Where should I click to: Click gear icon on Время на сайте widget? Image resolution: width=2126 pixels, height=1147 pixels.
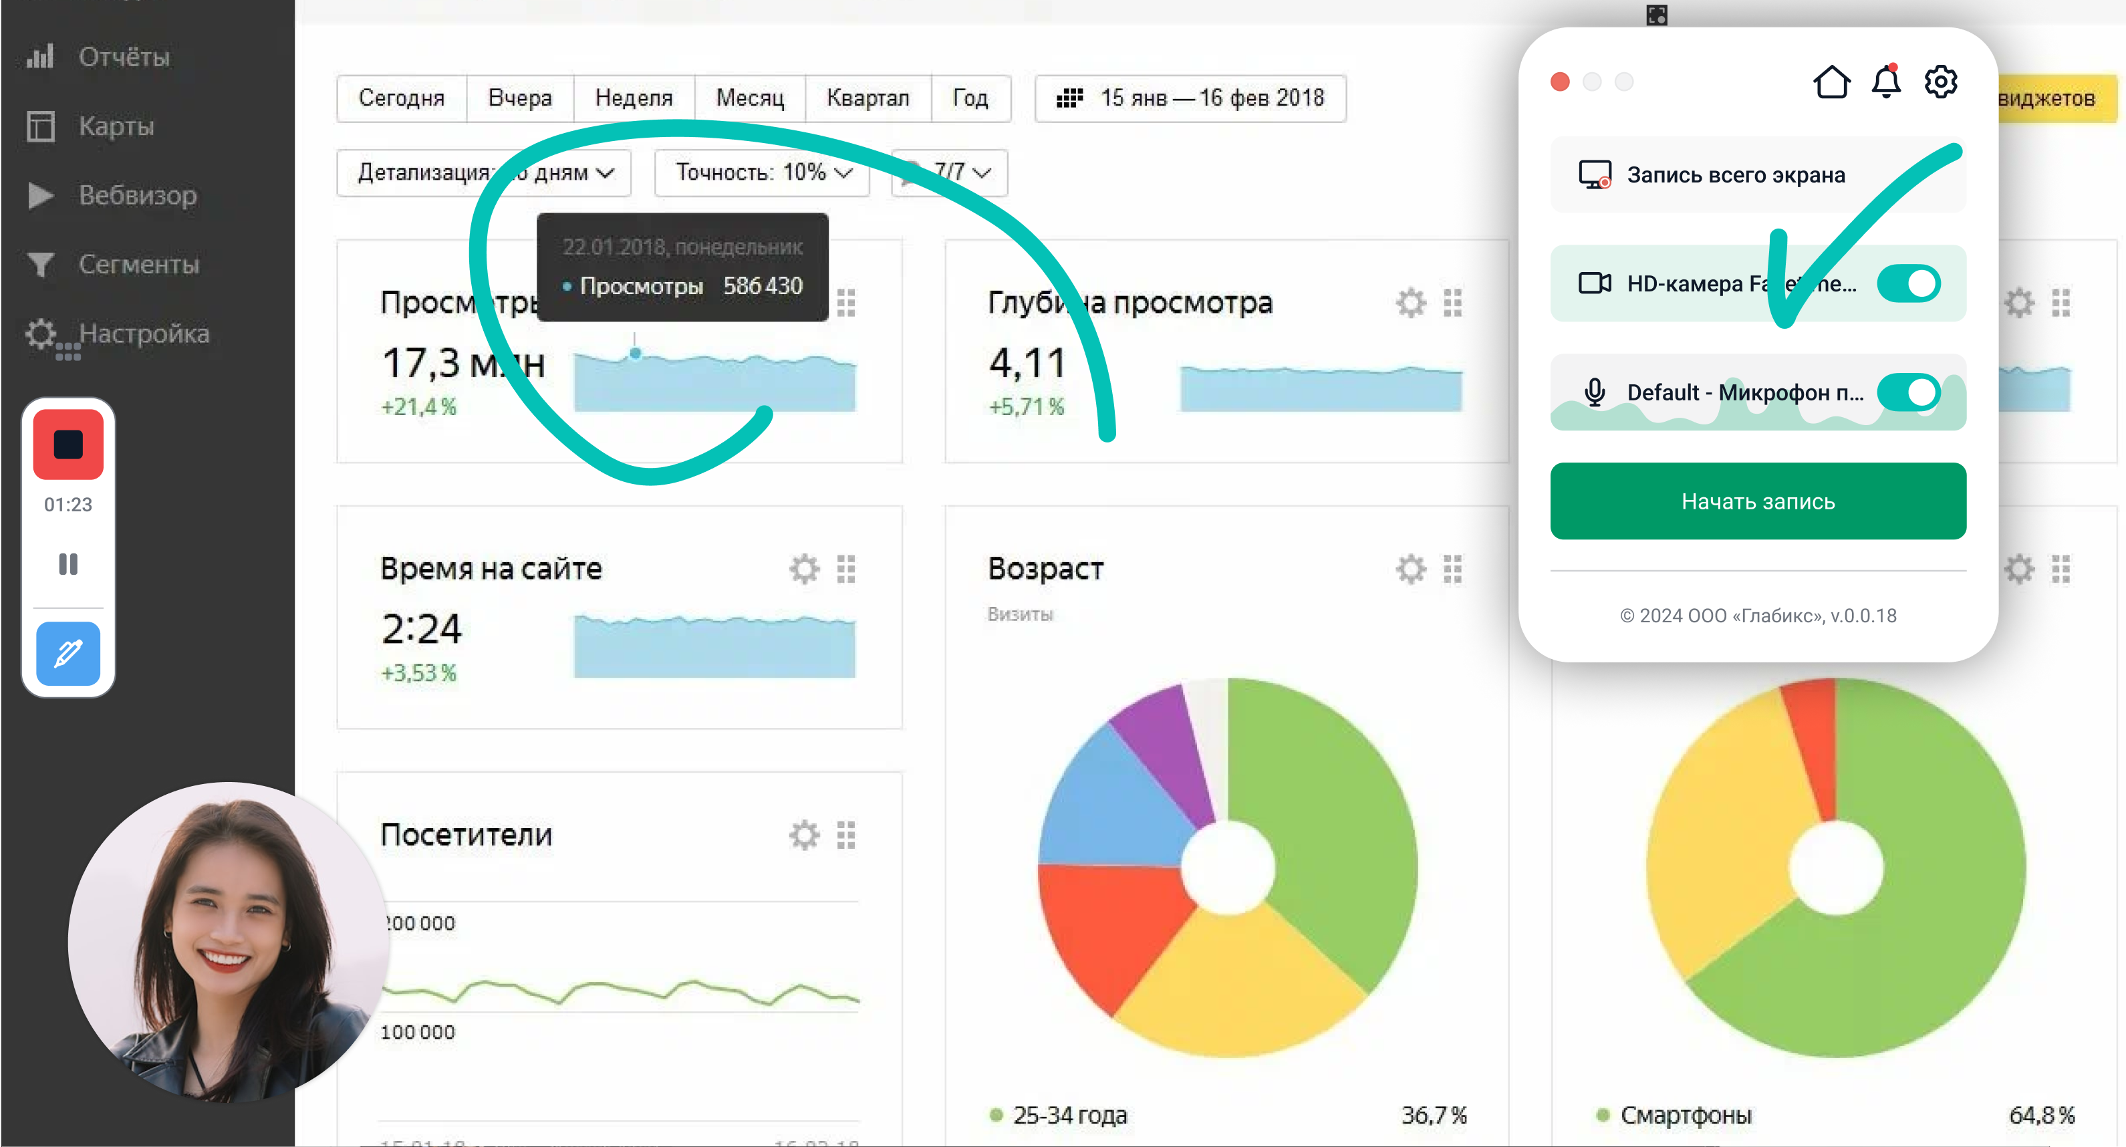pos(804,569)
